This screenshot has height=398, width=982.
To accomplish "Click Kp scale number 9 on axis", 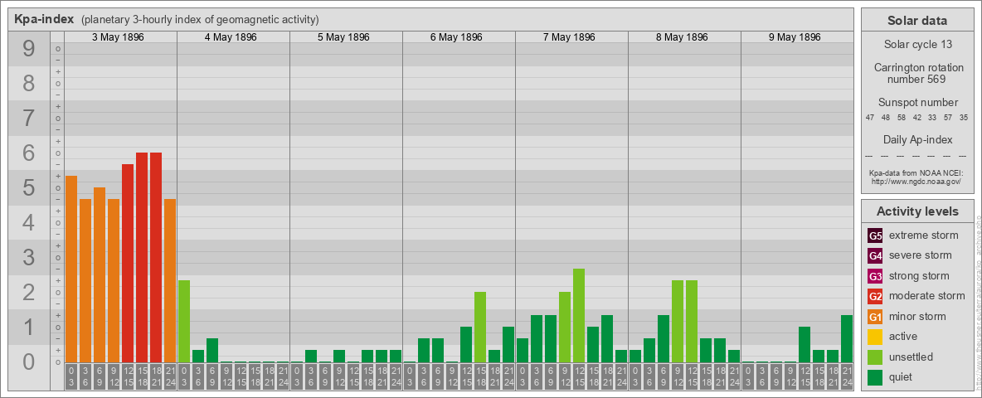I will point(28,49).
